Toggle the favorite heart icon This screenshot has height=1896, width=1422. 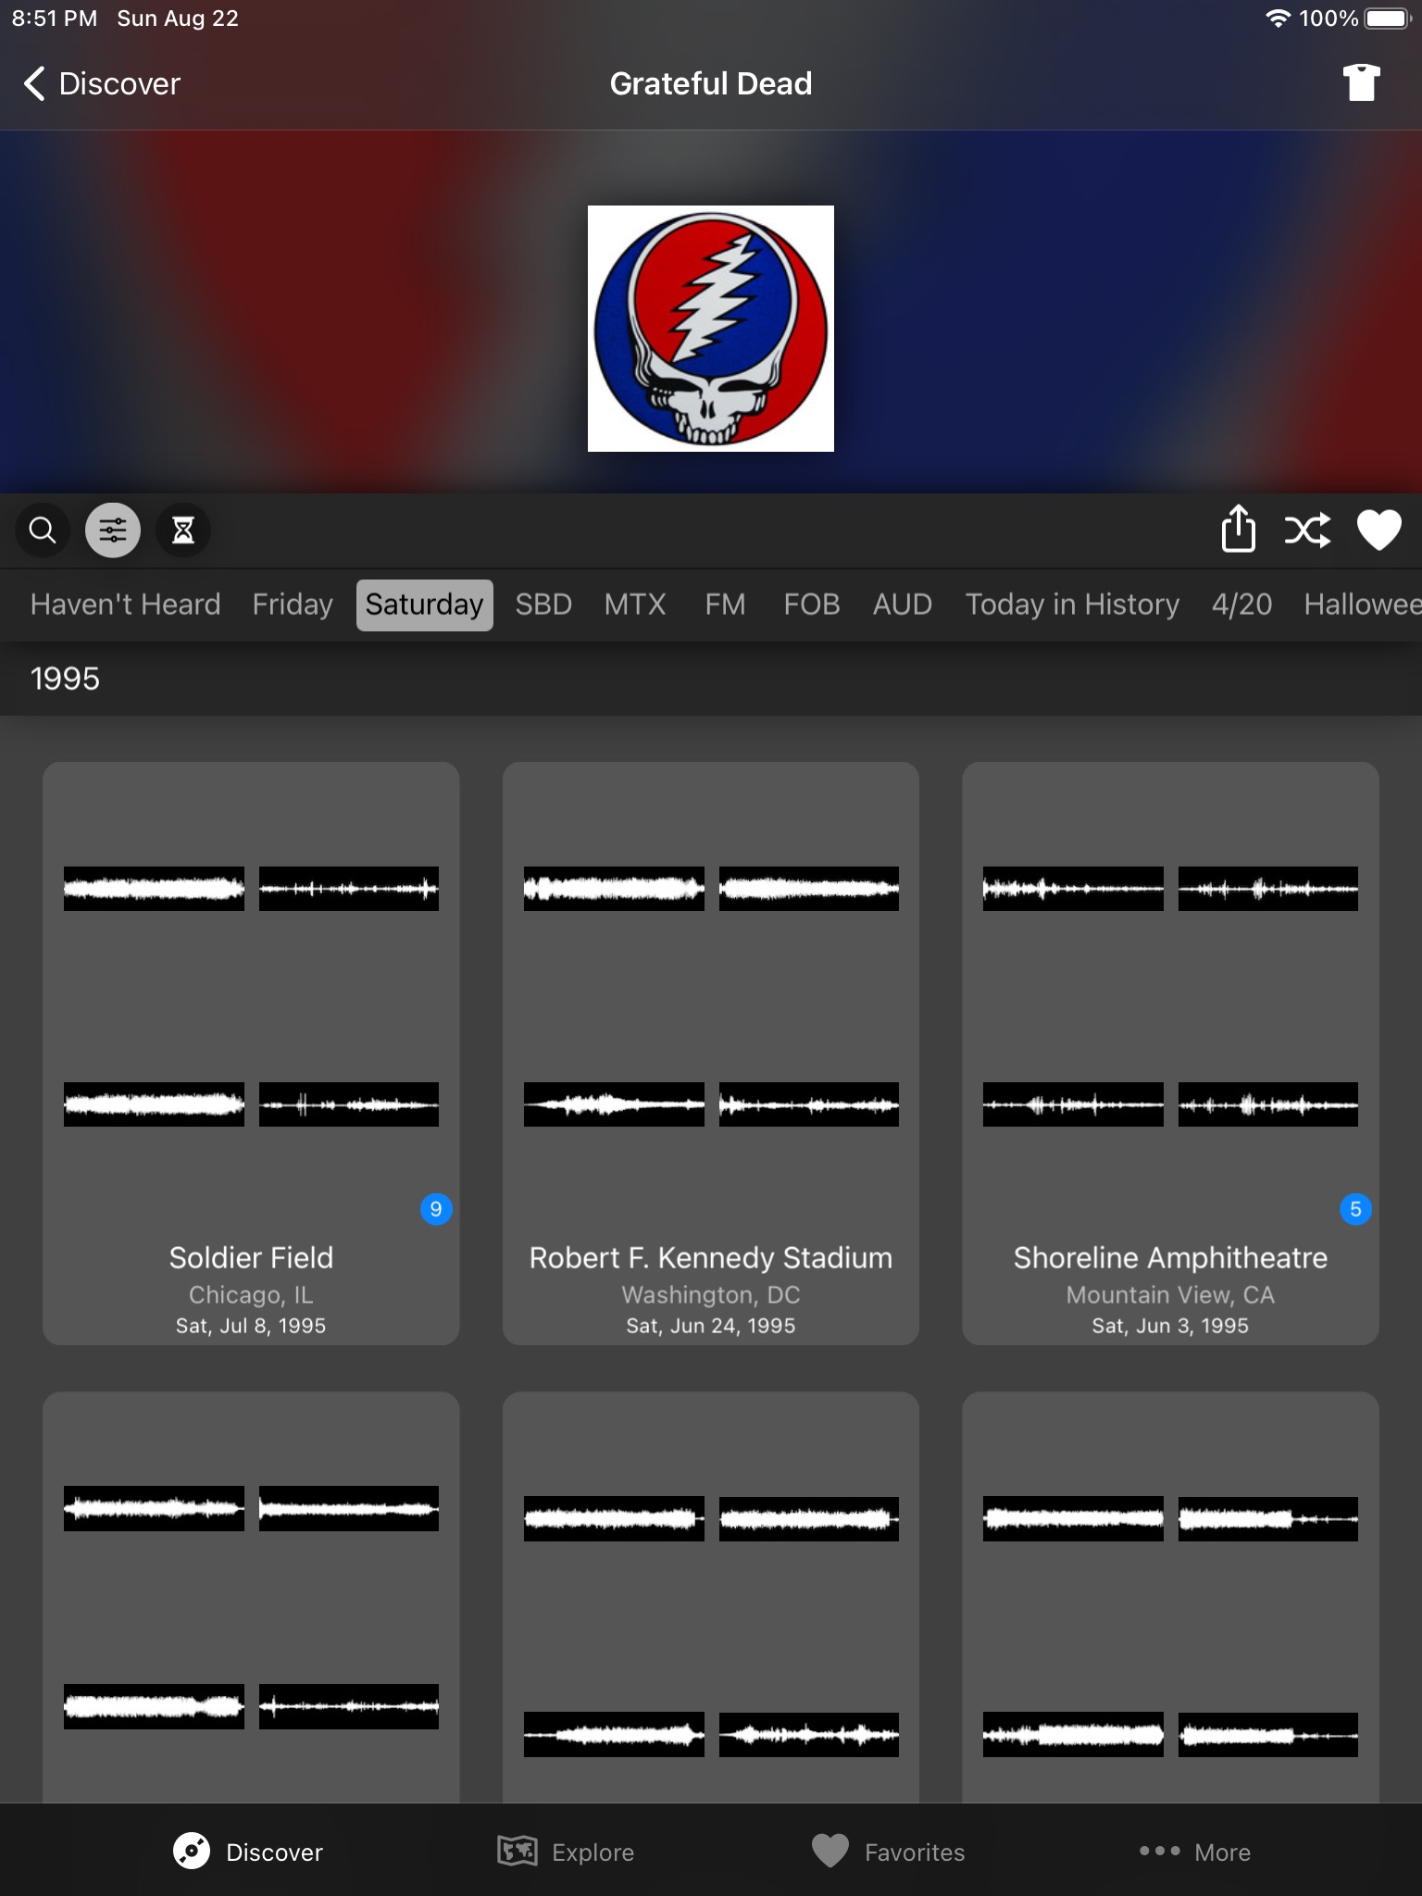(x=1378, y=530)
